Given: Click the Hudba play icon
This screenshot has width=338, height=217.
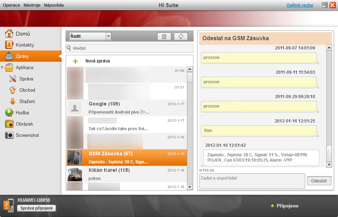Looking at the screenshot, I should tap(9, 113).
